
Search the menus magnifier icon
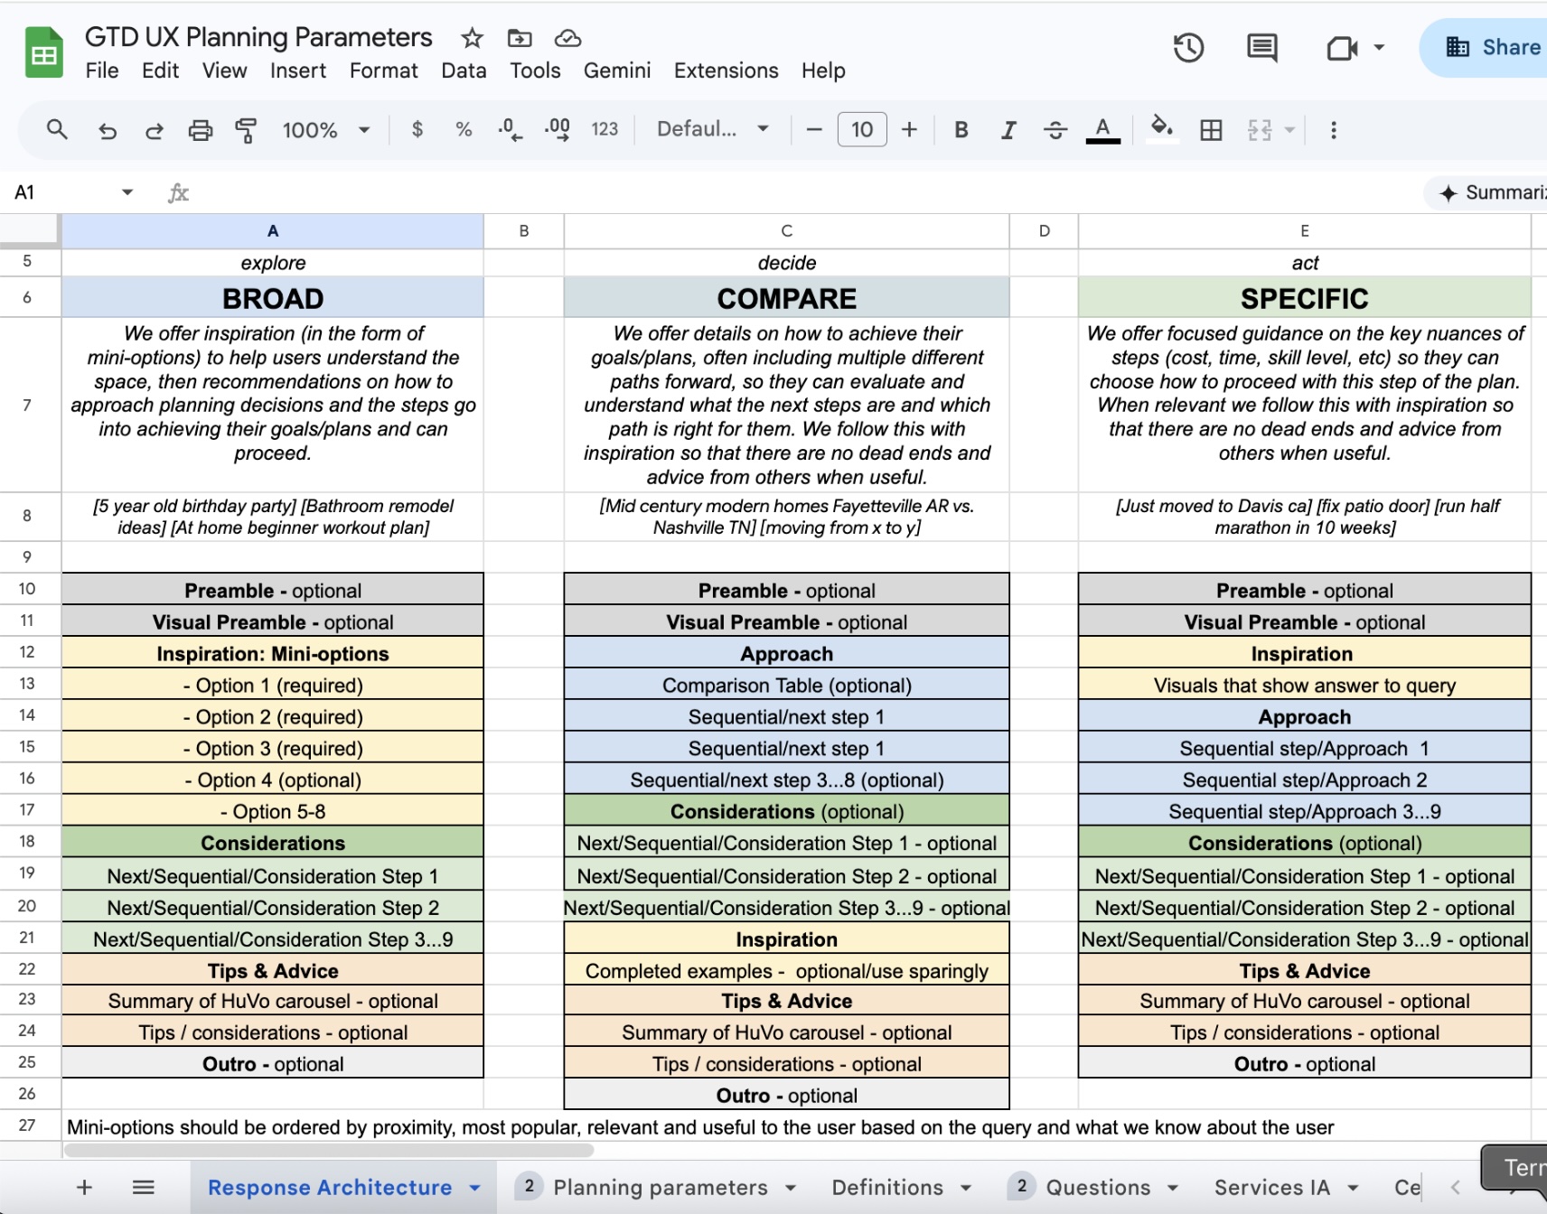57,129
